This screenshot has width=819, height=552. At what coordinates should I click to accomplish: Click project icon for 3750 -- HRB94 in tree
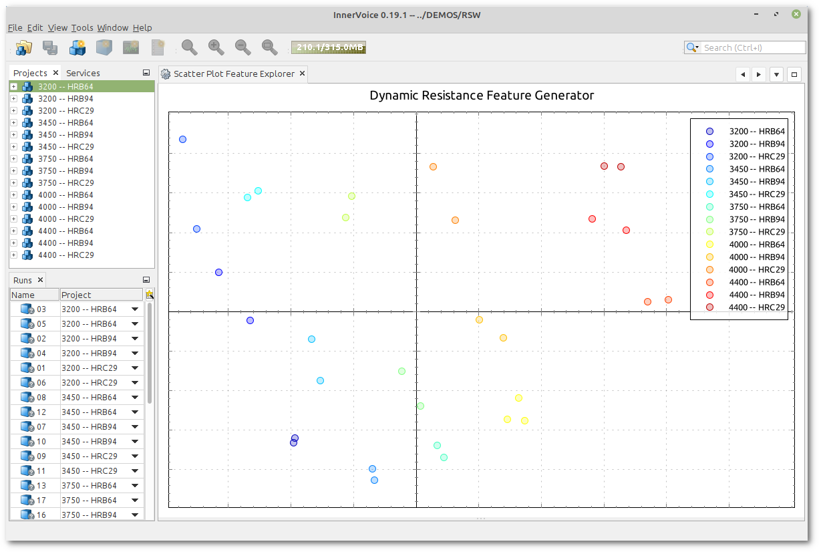point(27,171)
